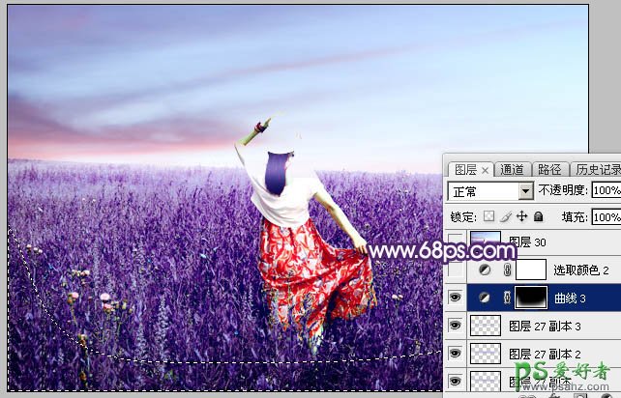This screenshot has height=398, width=621.
Task: Click mask link icon on 选取颜色 2
Action: point(506,271)
